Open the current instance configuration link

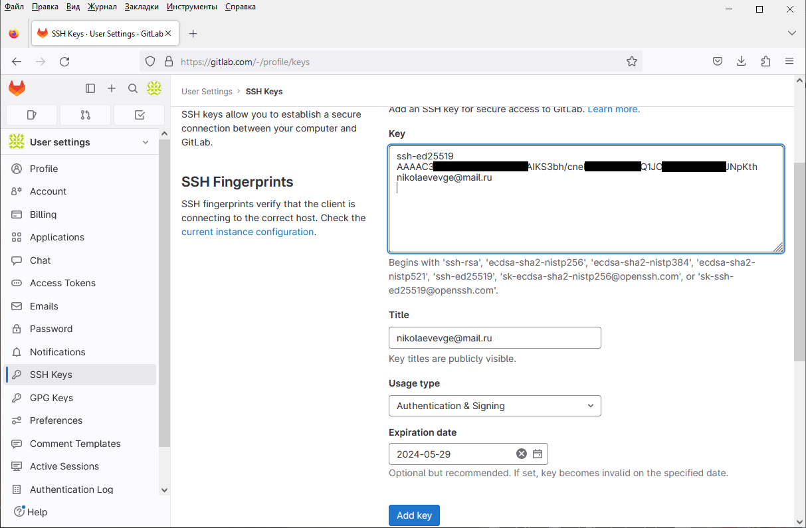(247, 232)
